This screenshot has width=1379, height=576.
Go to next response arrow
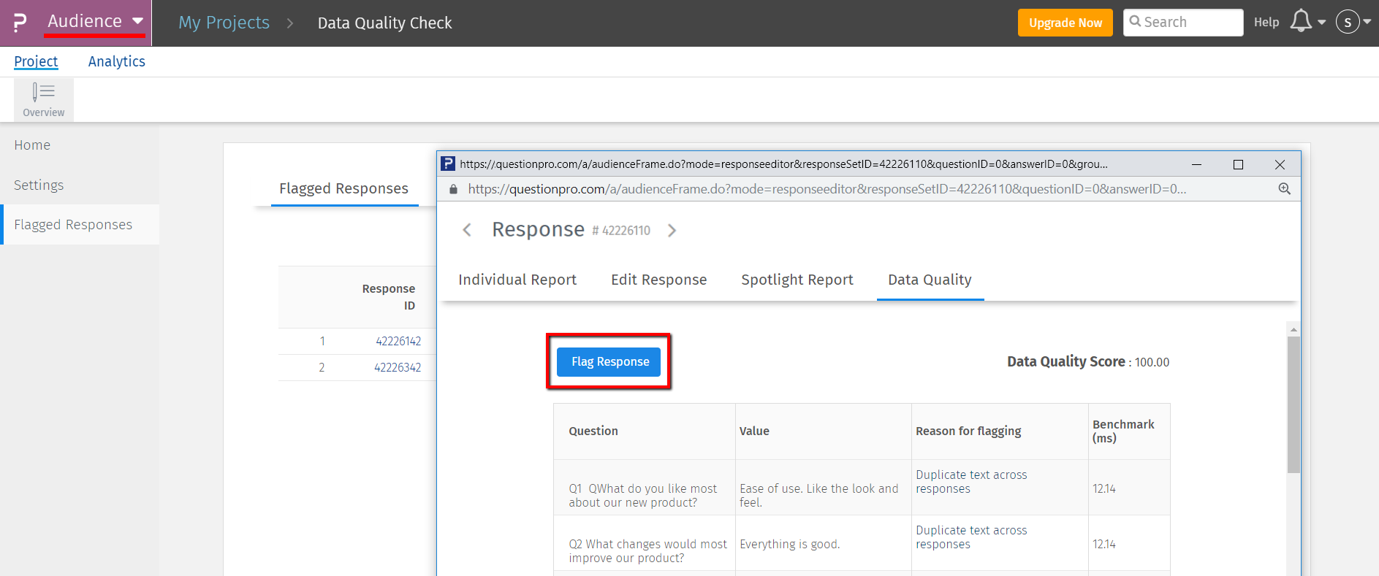672,231
